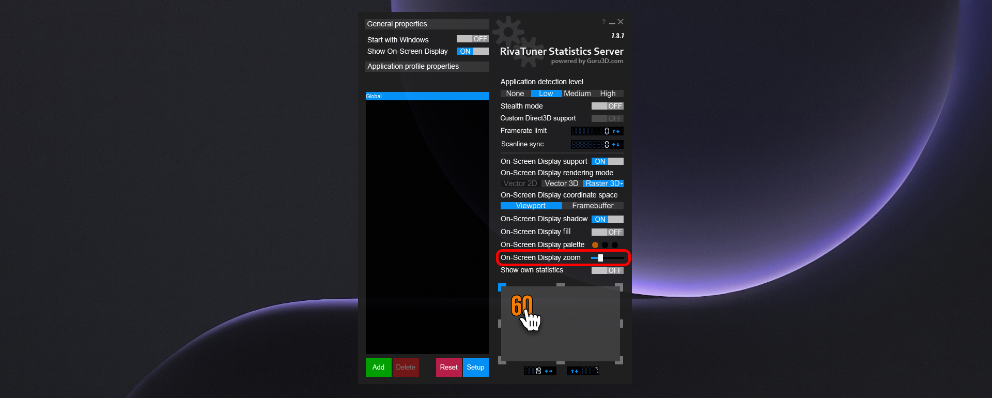Image resolution: width=992 pixels, height=398 pixels.
Task: Click the Framerate limit up-down arrows
Action: coord(616,131)
